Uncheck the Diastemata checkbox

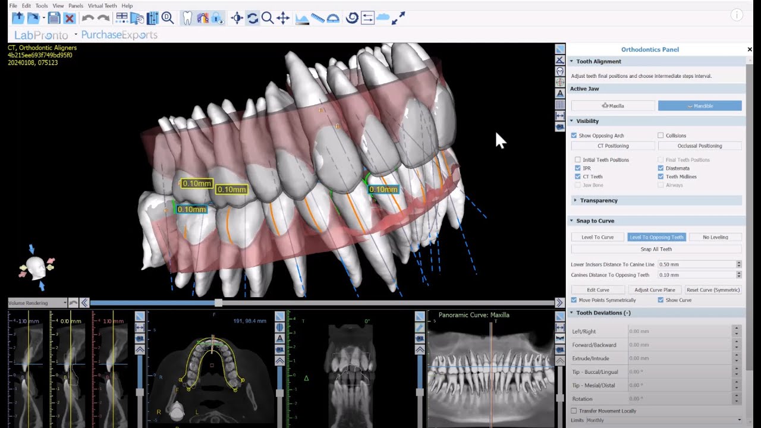(x=661, y=168)
